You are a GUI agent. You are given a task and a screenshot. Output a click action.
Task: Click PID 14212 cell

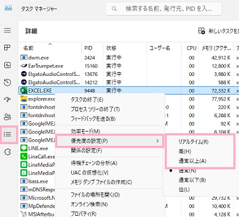(91, 82)
